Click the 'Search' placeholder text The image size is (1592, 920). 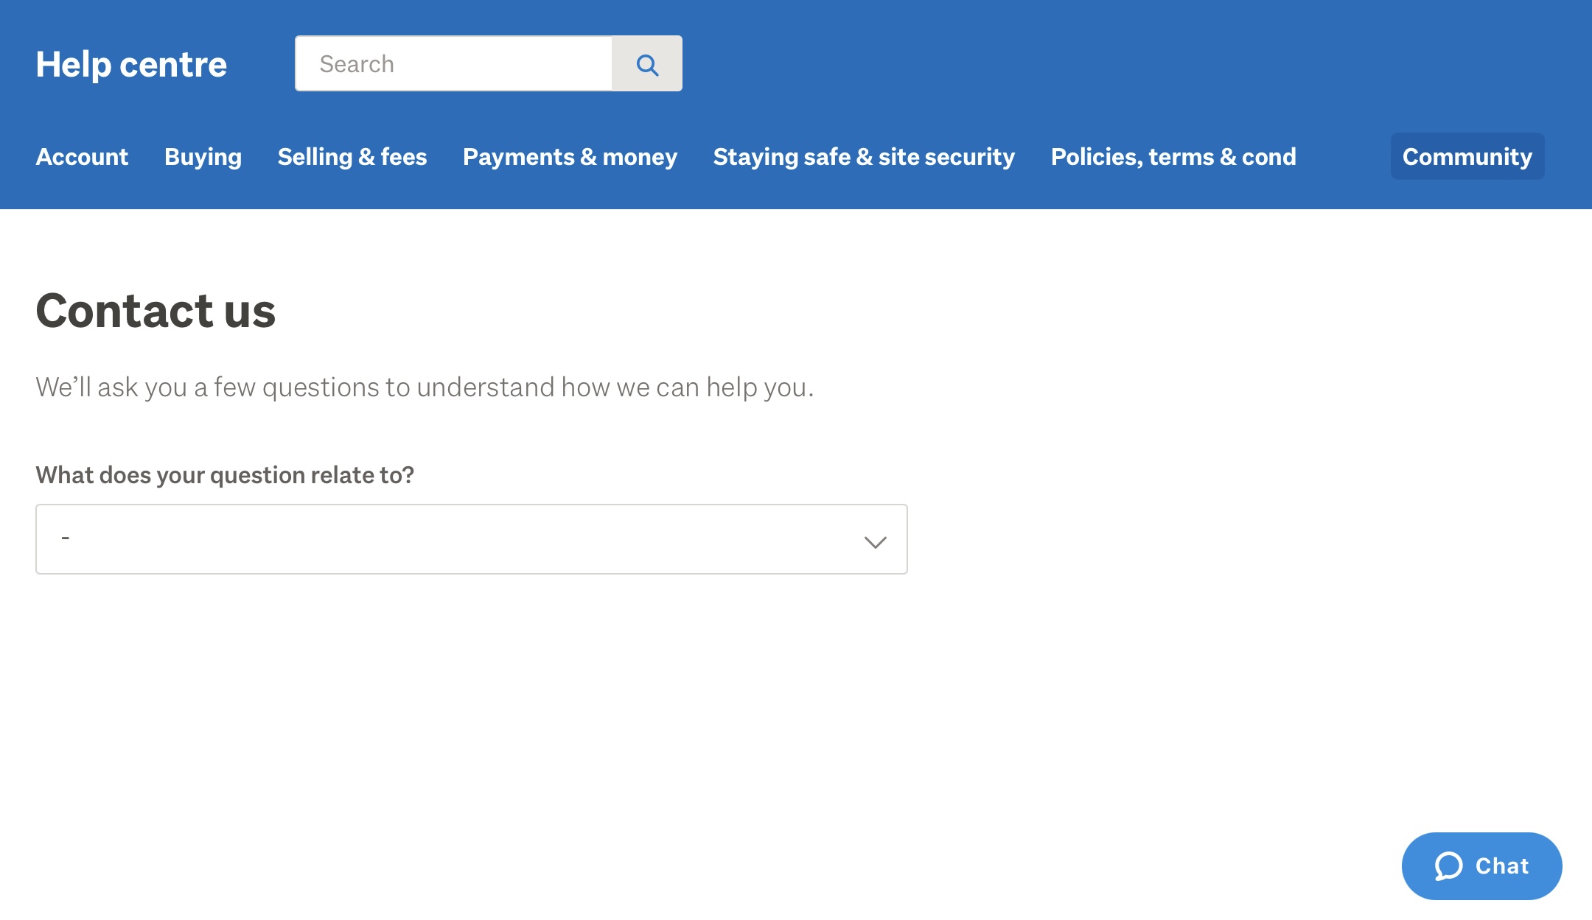357,64
